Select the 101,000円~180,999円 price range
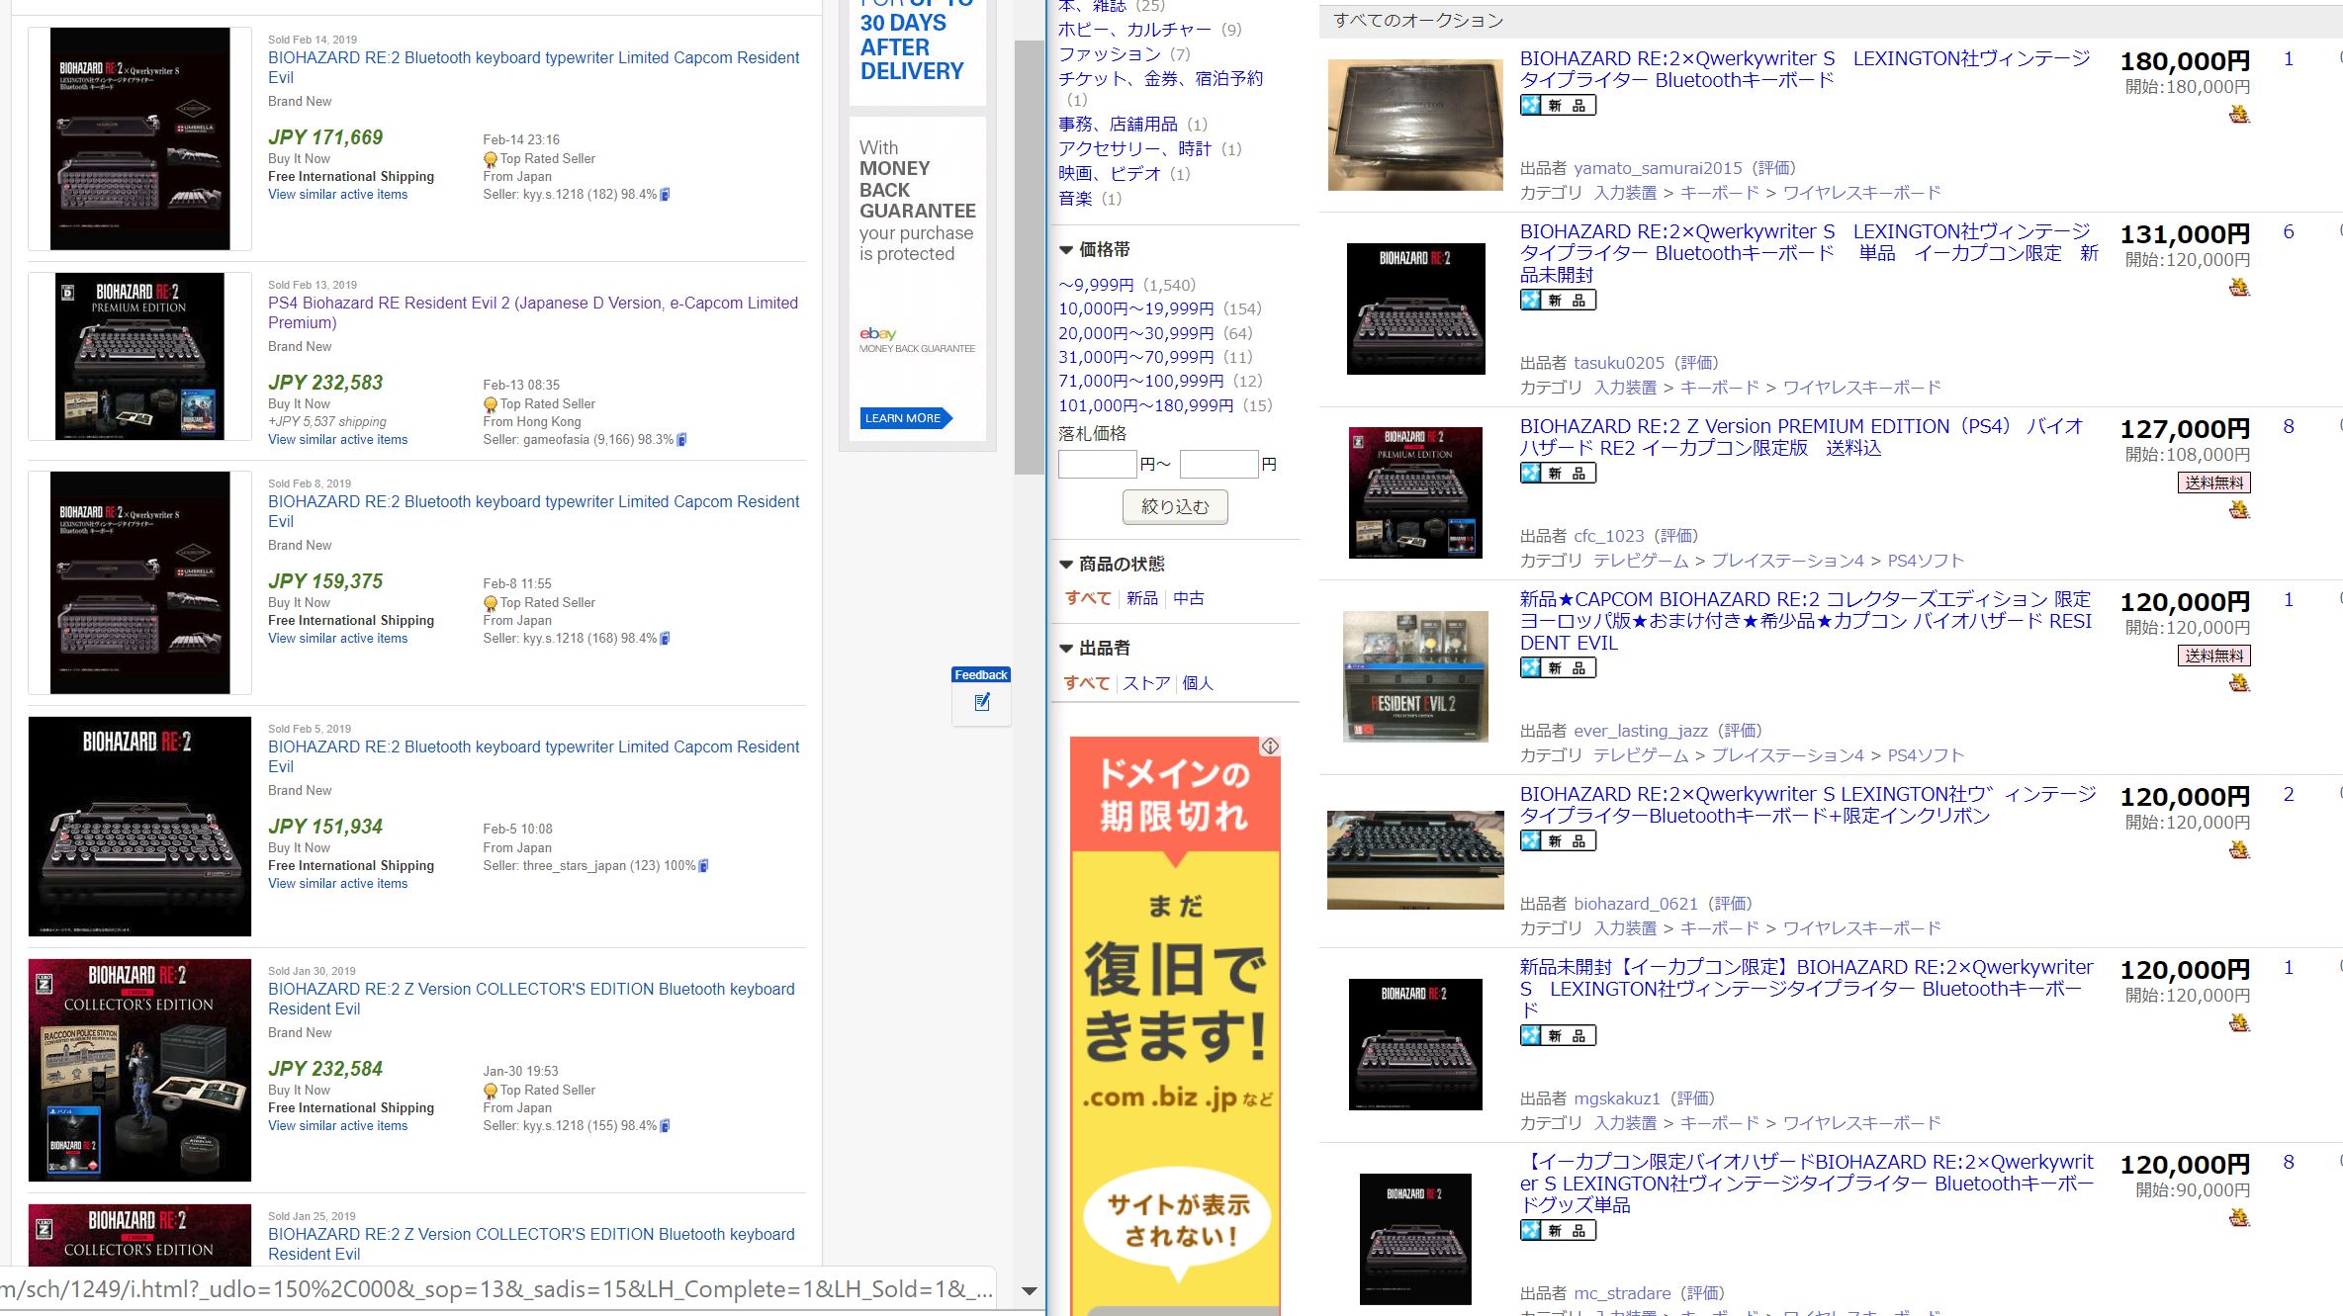Image resolution: width=2343 pixels, height=1316 pixels. (1145, 405)
